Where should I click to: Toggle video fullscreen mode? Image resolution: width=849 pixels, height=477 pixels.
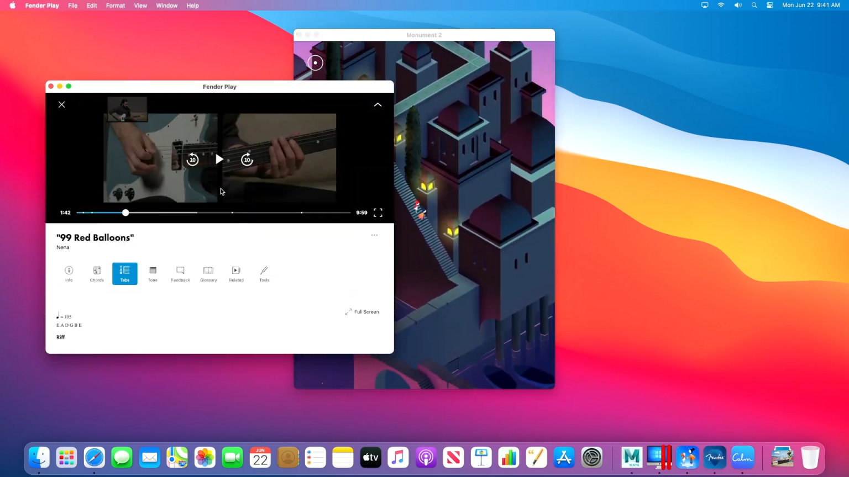click(378, 213)
